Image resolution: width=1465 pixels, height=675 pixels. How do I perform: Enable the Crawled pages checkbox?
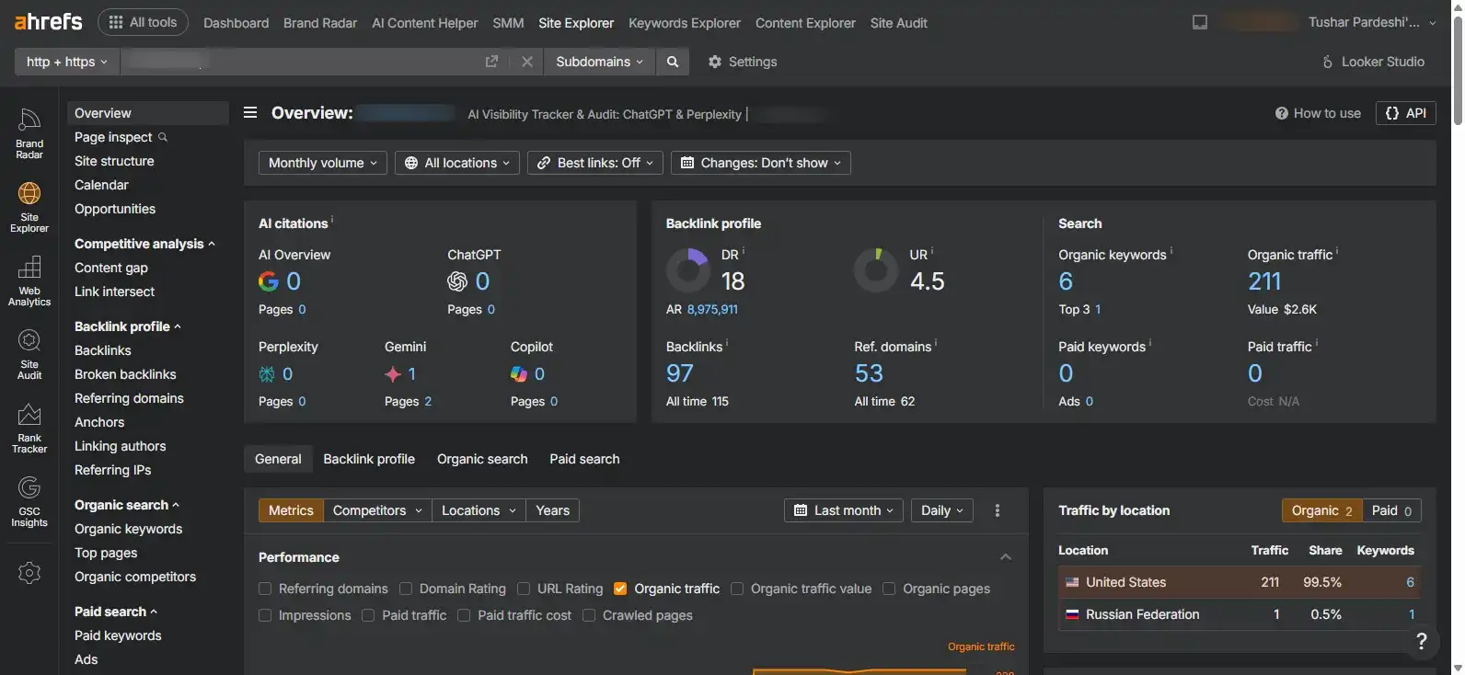[589, 615]
